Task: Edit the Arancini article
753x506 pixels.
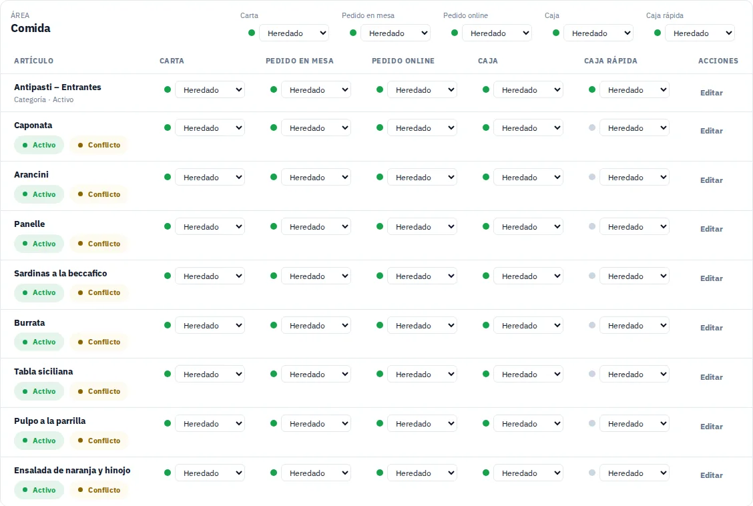Action: point(711,180)
